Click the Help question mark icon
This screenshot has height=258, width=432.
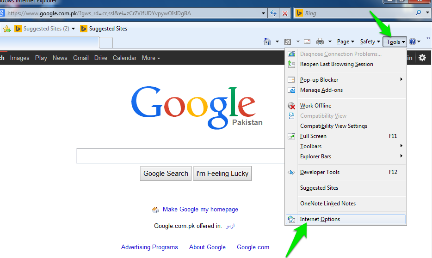[x=413, y=42]
